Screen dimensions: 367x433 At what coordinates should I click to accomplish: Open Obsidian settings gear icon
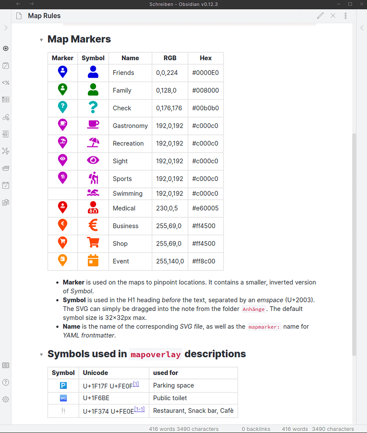click(6, 399)
